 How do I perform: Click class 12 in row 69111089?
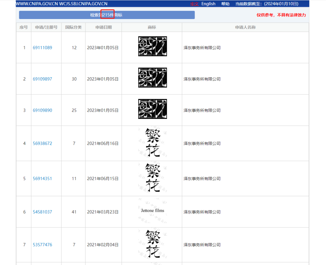point(74,48)
